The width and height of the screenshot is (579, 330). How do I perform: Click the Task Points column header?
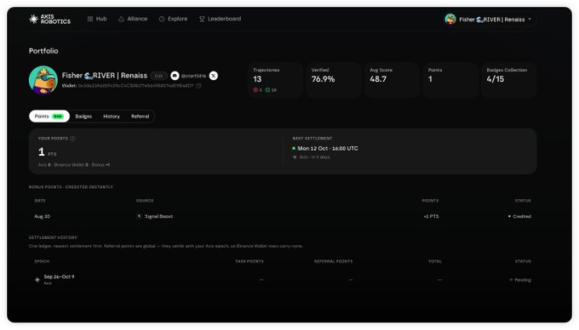tap(249, 261)
